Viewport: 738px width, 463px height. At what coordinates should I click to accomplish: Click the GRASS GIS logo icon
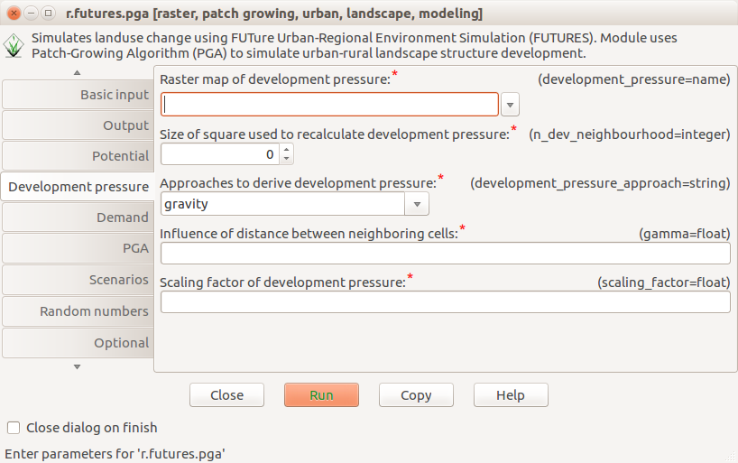14,46
